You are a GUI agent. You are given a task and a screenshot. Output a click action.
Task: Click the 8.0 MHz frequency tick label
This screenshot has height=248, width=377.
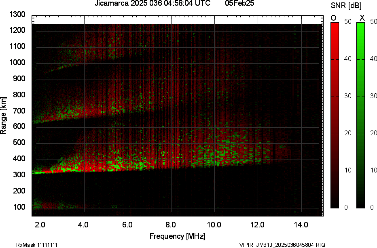tap(171, 225)
